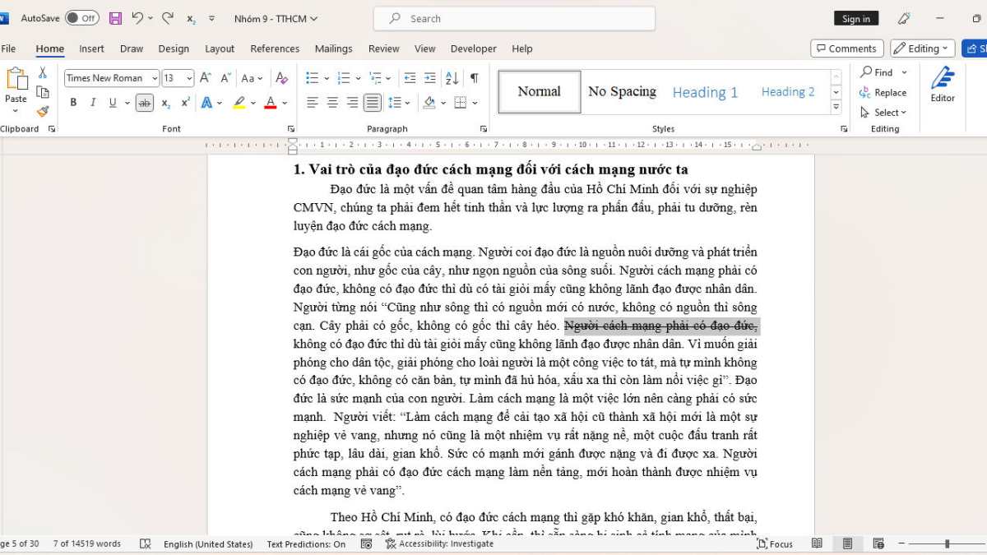987x555 pixels.
Task: Toggle bold formatting
Action: click(73, 102)
